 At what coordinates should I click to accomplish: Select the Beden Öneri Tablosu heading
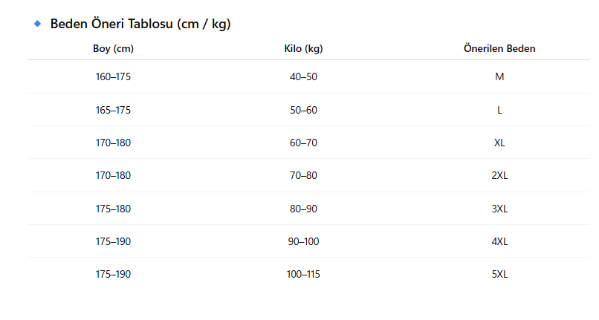pyautogui.click(x=140, y=25)
